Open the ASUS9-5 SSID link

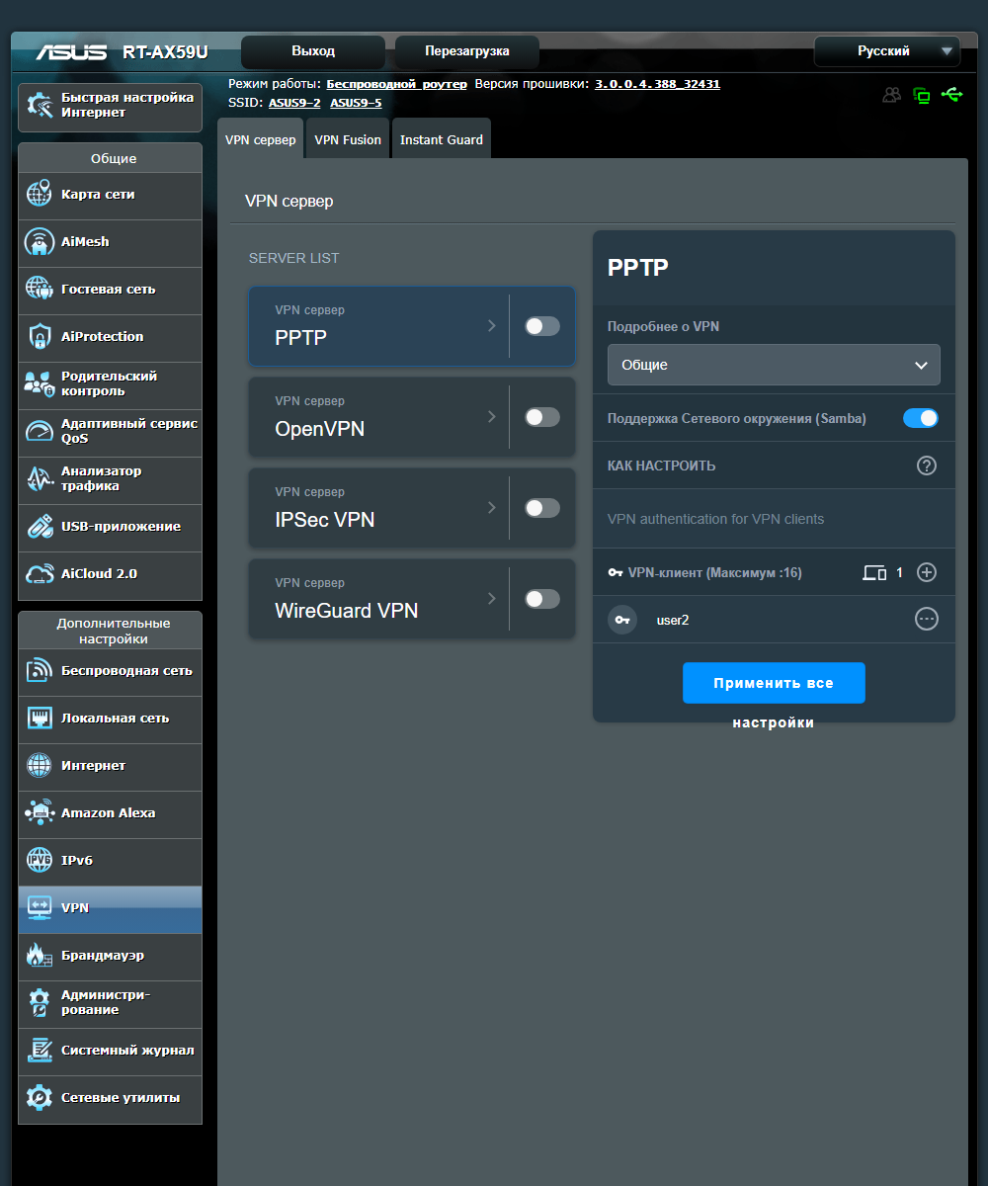point(356,103)
